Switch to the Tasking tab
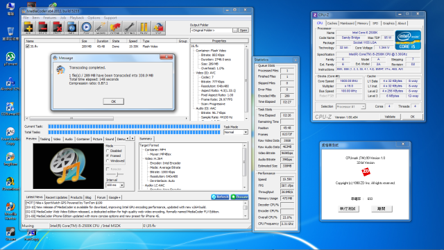444x250 pixels. click(x=44, y=139)
